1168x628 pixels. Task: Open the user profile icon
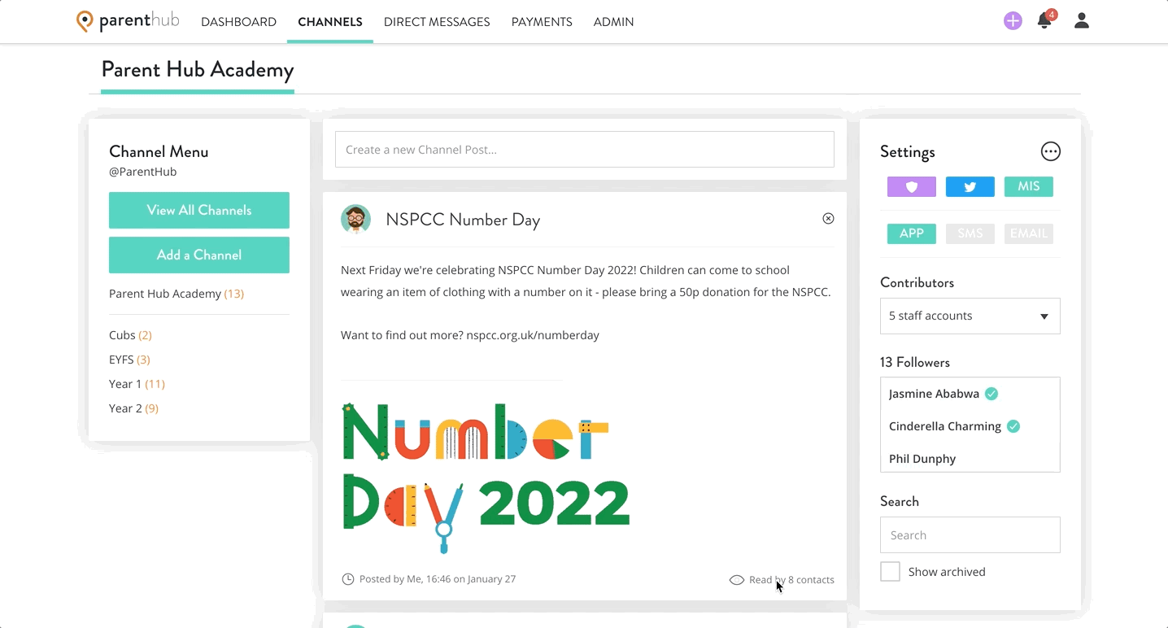click(x=1082, y=21)
